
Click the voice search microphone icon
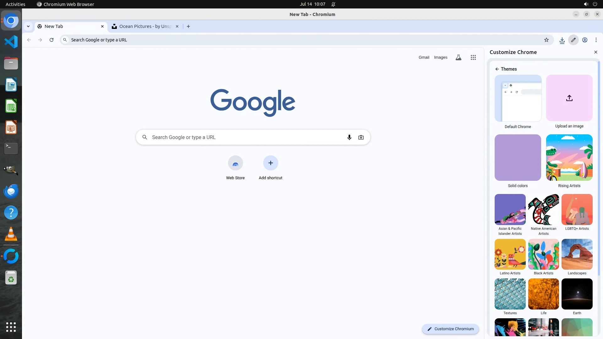349,137
